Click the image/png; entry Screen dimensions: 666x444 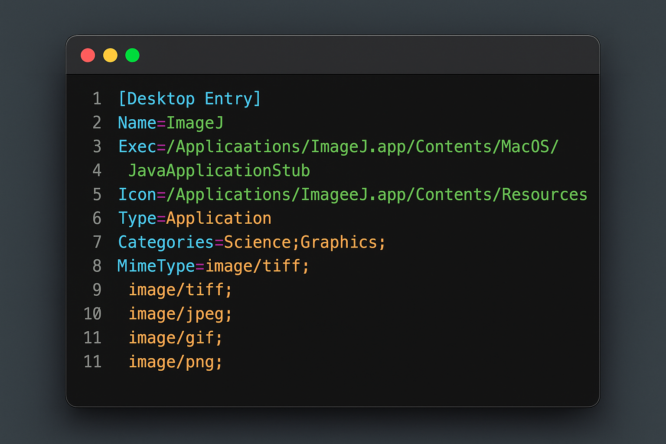(176, 362)
